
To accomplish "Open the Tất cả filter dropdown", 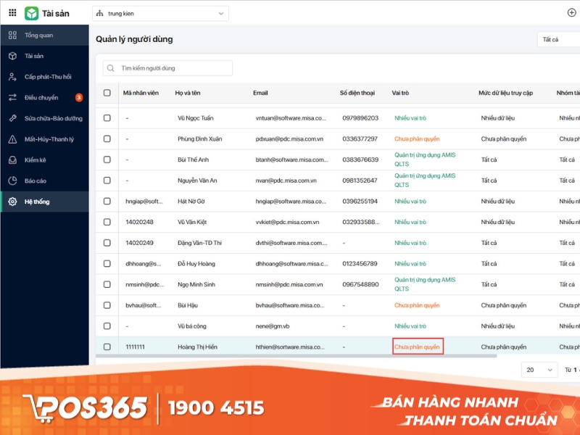I will (x=558, y=40).
